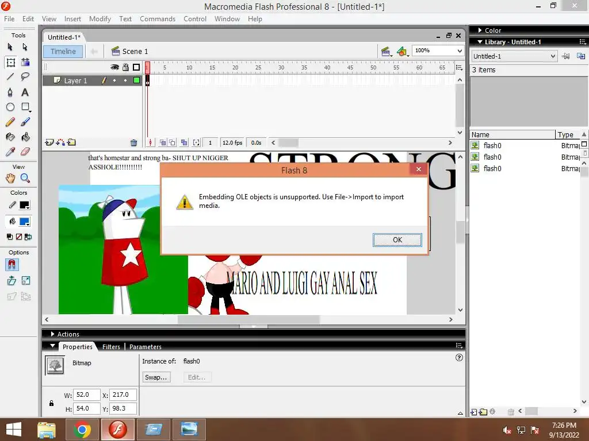Viewport: 589px width, 441px height.
Task: Switch to the Filters tab
Action: pyautogui.click(x=111, y=347)
